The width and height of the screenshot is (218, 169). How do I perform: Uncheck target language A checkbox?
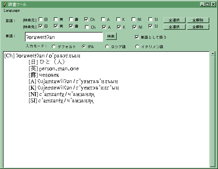point(104,27)
